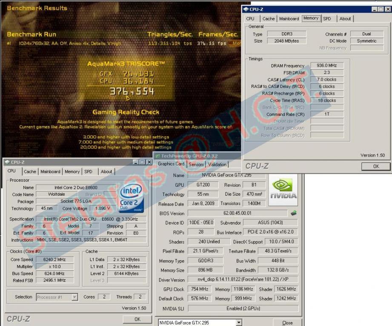The width and height of the screenshot is (392, 326).
Task: Click the NVIDIA SLI value 'Enabled (2 GPUs)'
Action: coord(243,308)
